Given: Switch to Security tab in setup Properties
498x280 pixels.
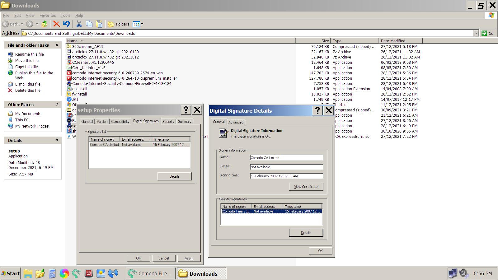Looking at the screenshot, I should coord(168,122).
